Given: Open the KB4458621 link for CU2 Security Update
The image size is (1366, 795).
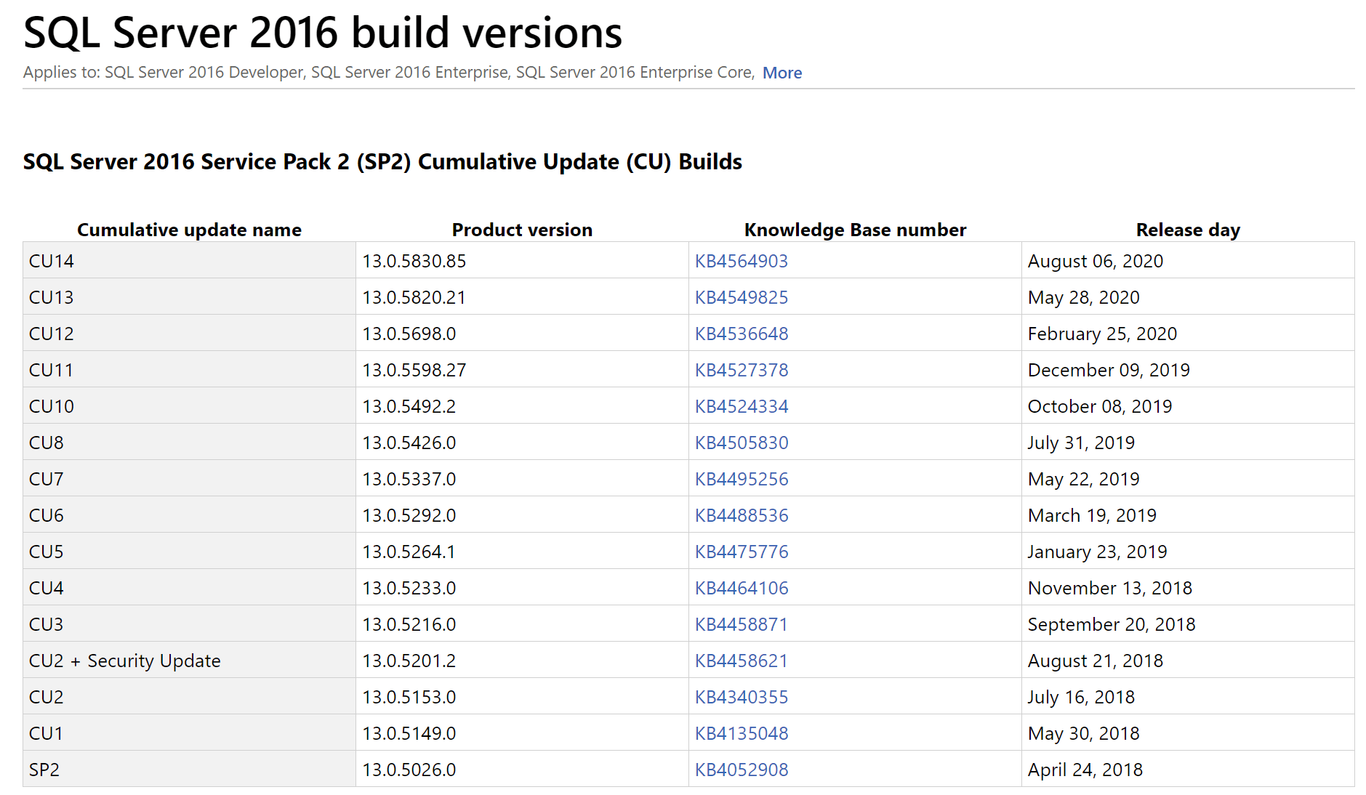Looking at the screenshot, I should point(741,660).
